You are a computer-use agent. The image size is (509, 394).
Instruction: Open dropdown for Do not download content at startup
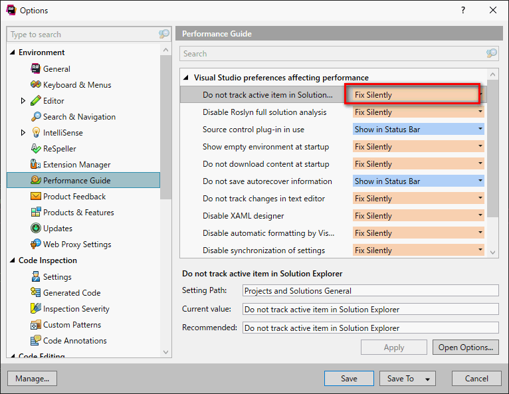tap(480, 163)
